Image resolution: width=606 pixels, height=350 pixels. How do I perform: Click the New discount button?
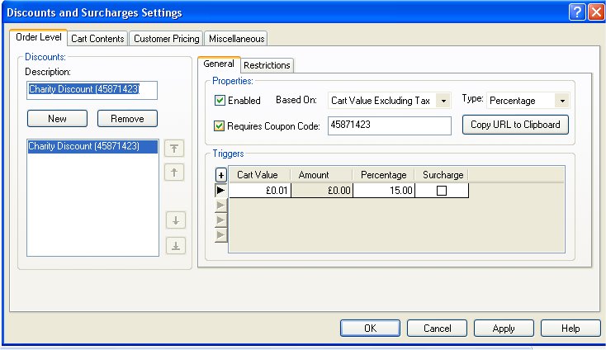coord(57,118)
